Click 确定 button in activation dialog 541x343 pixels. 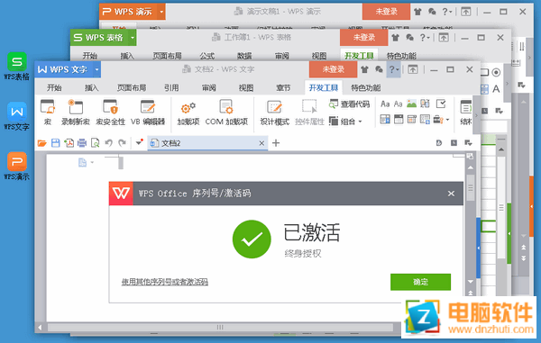coord(420,282)
